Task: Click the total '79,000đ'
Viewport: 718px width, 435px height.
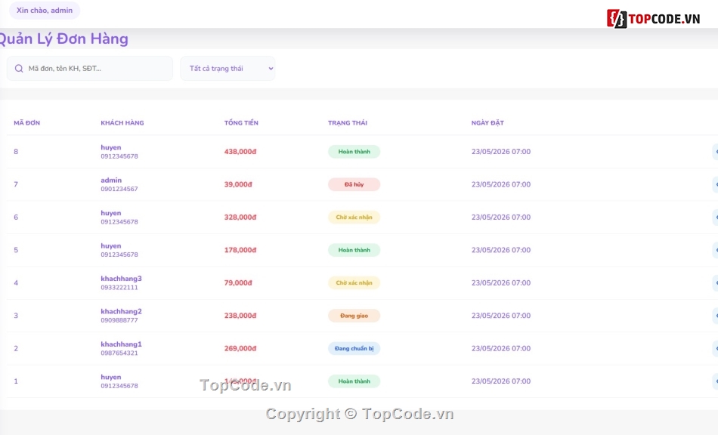Action: pyautogui.click(x=238, y=282)
